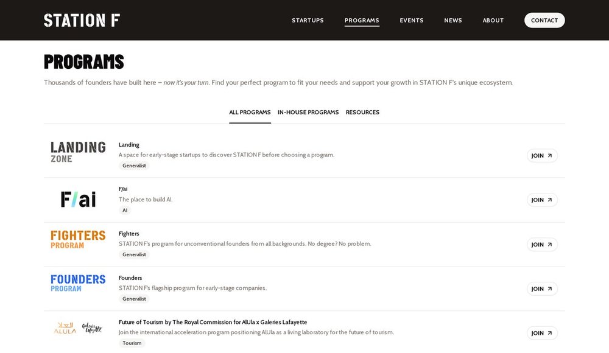Click the F/ai program title

click(123, 189)
